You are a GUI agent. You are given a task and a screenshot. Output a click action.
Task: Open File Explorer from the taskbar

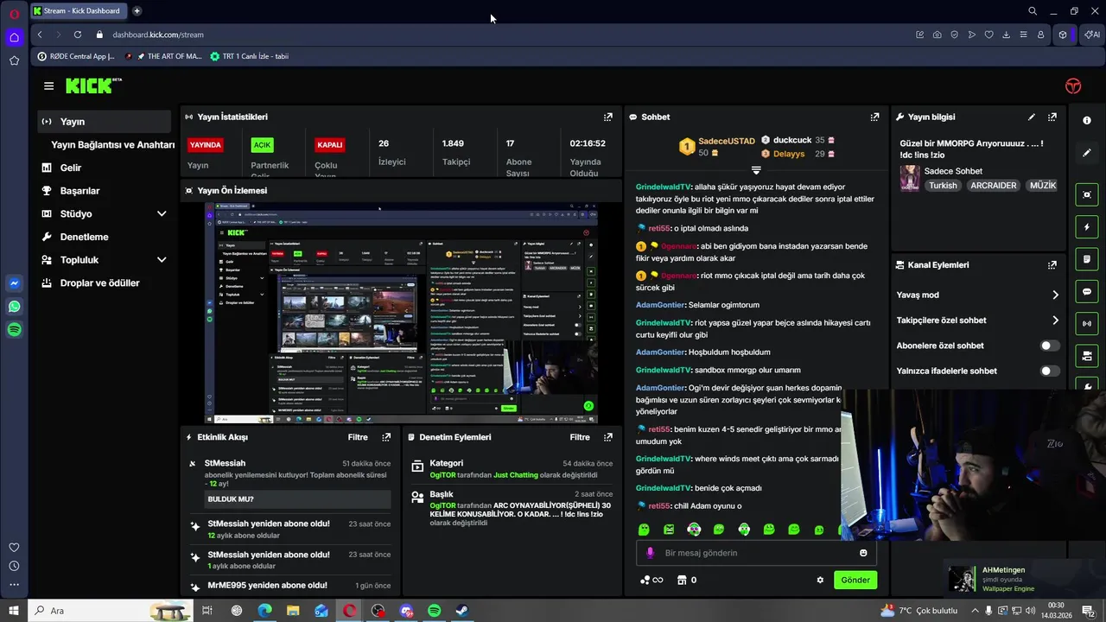[293, 611]
